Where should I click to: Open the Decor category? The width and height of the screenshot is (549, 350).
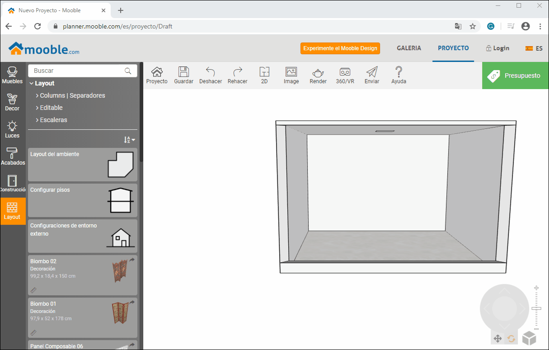click(x=12, y=103)
